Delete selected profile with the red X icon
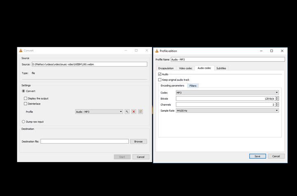 (134, 112)
